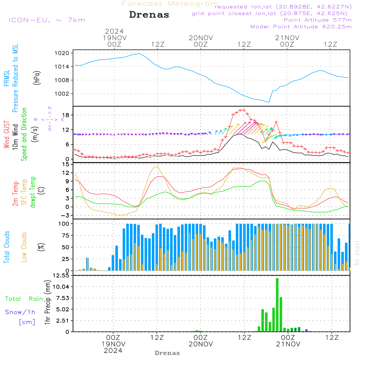The height and width of the screenshot is (365, 365).
Task: Click the grid point closest lon,lat line
Action: pos(272,14)
